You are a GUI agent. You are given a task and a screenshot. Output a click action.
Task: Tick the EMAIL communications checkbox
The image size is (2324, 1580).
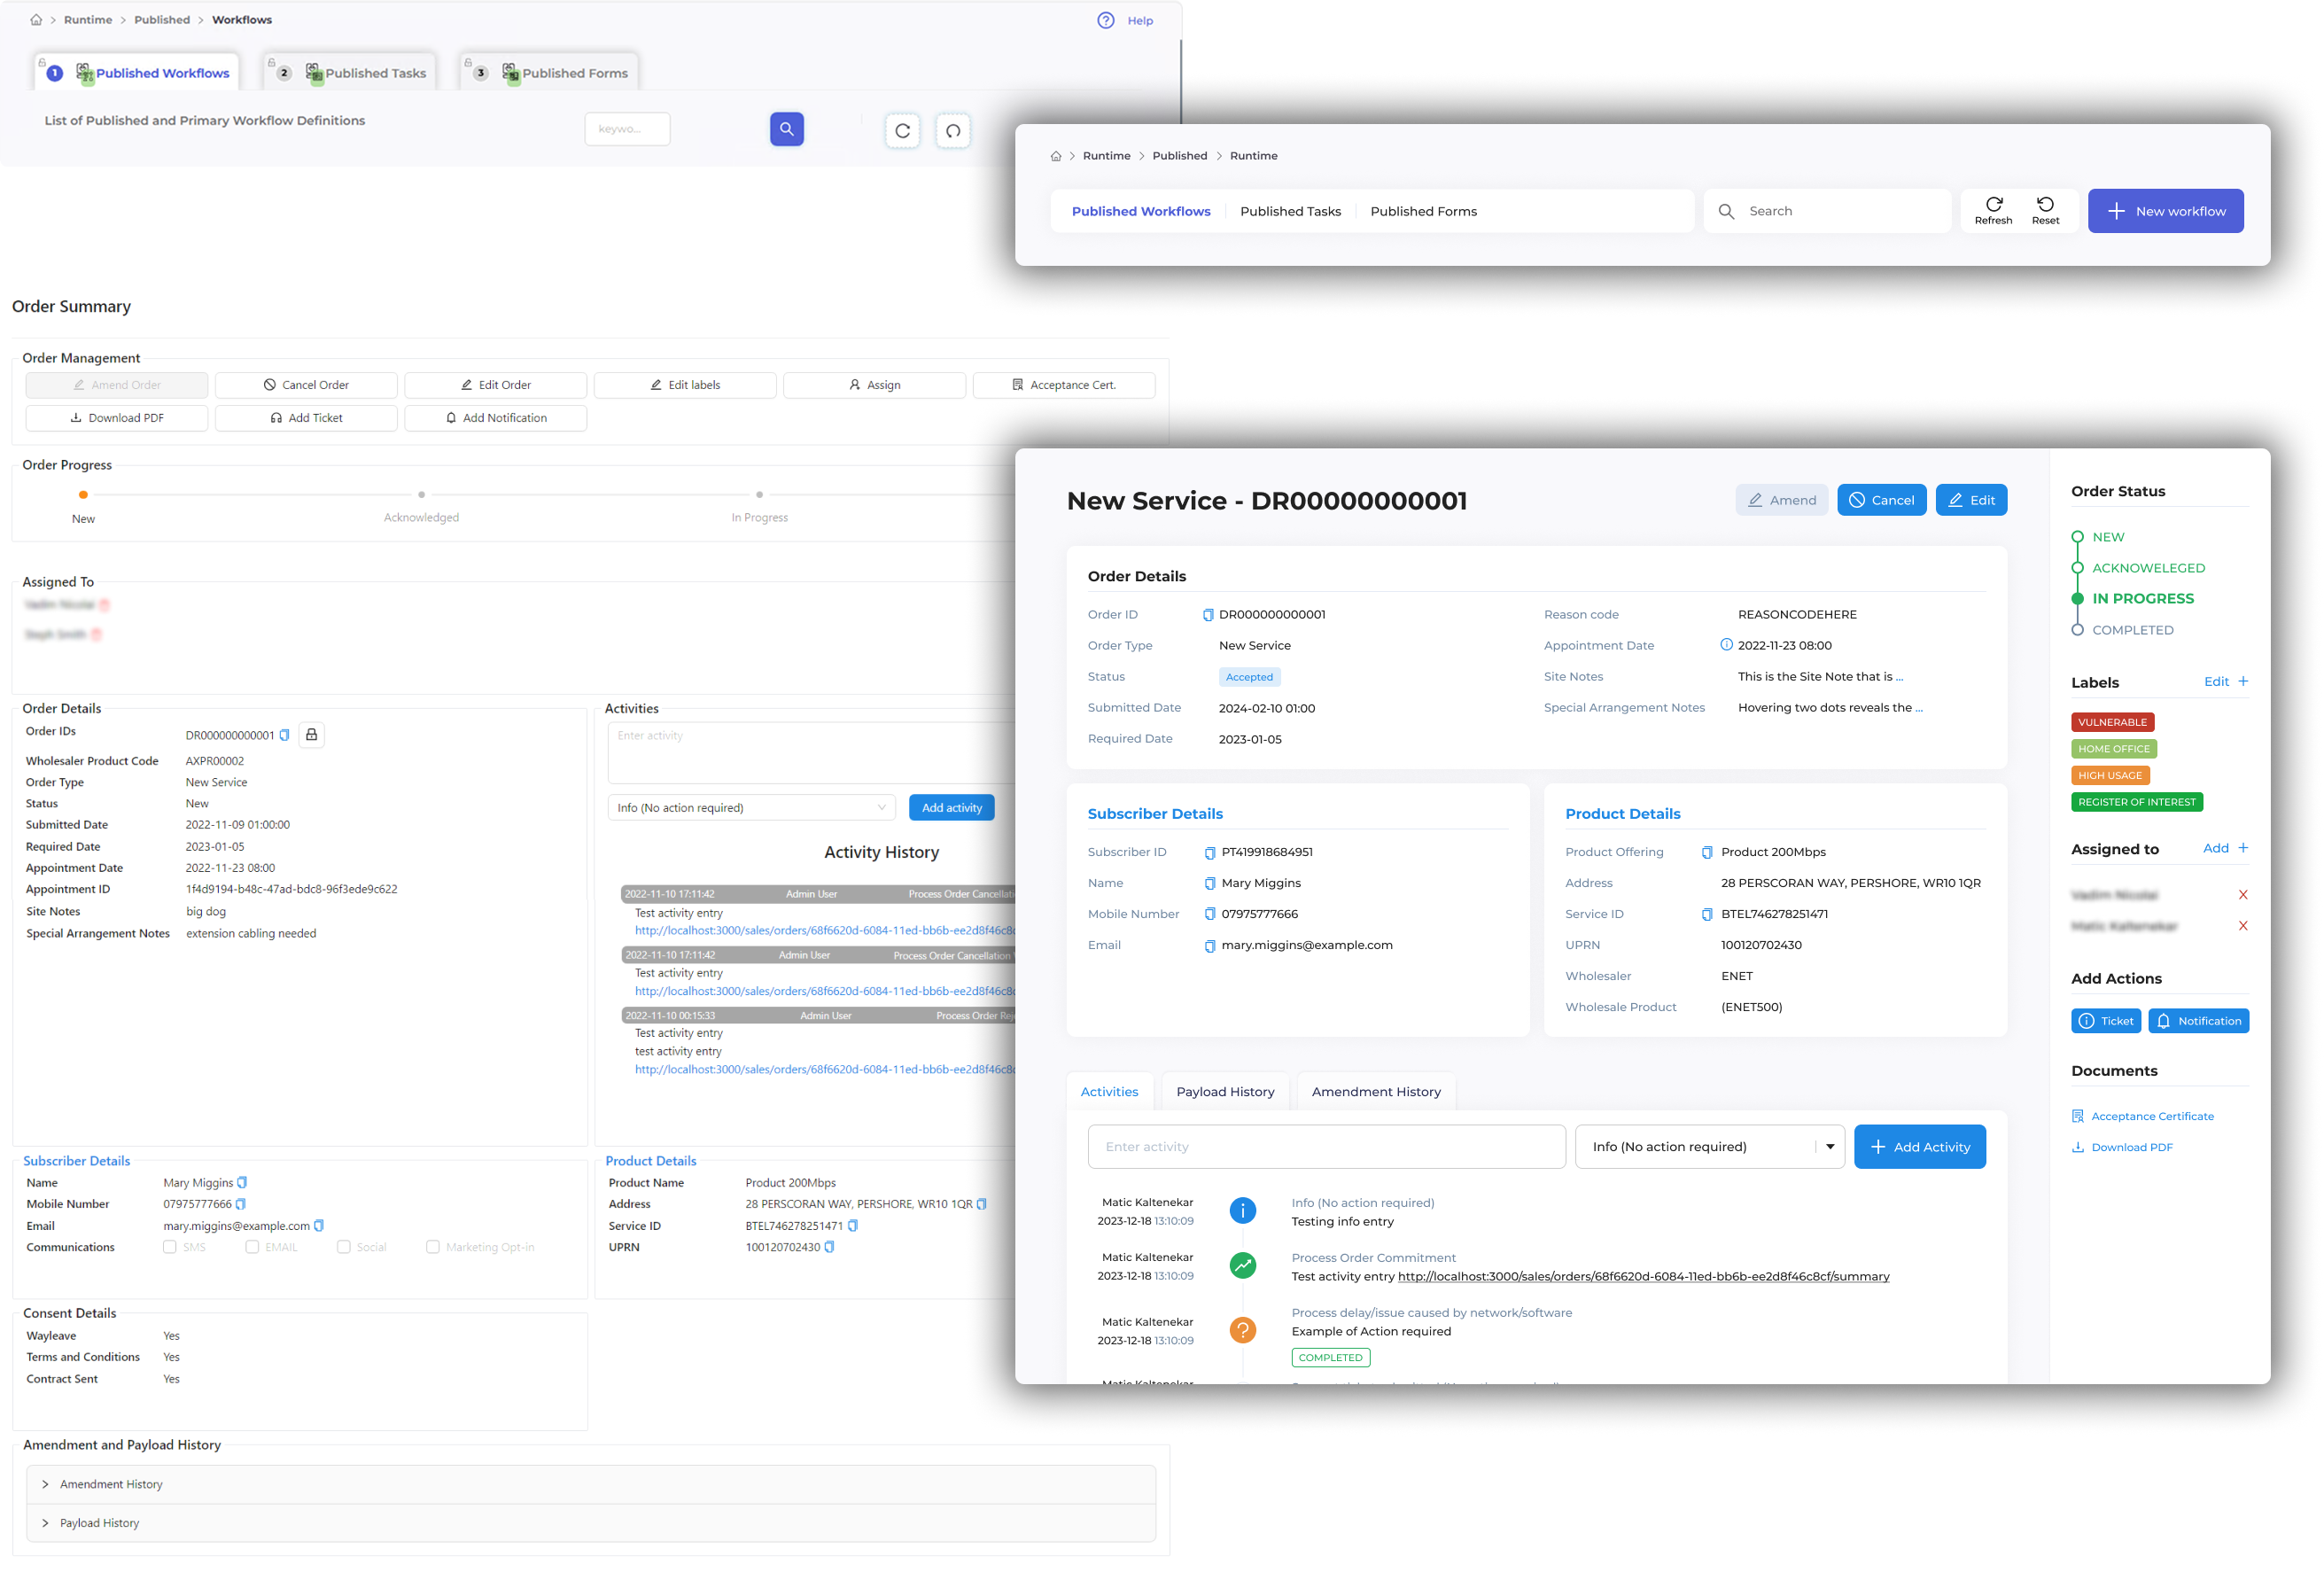[252, 1247]
